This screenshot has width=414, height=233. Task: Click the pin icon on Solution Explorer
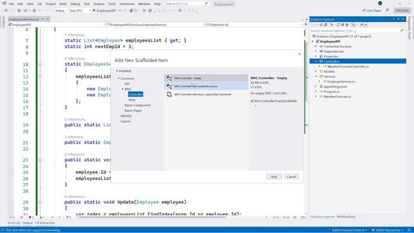coord(398,19)
